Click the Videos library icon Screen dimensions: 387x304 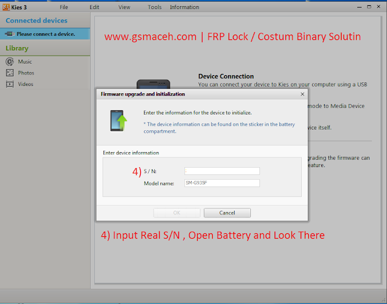click(x=10, y=84)
